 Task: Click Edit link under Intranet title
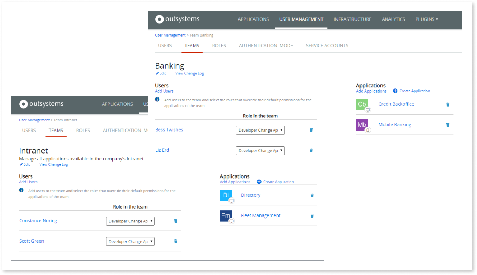click(x=25, y=164)
